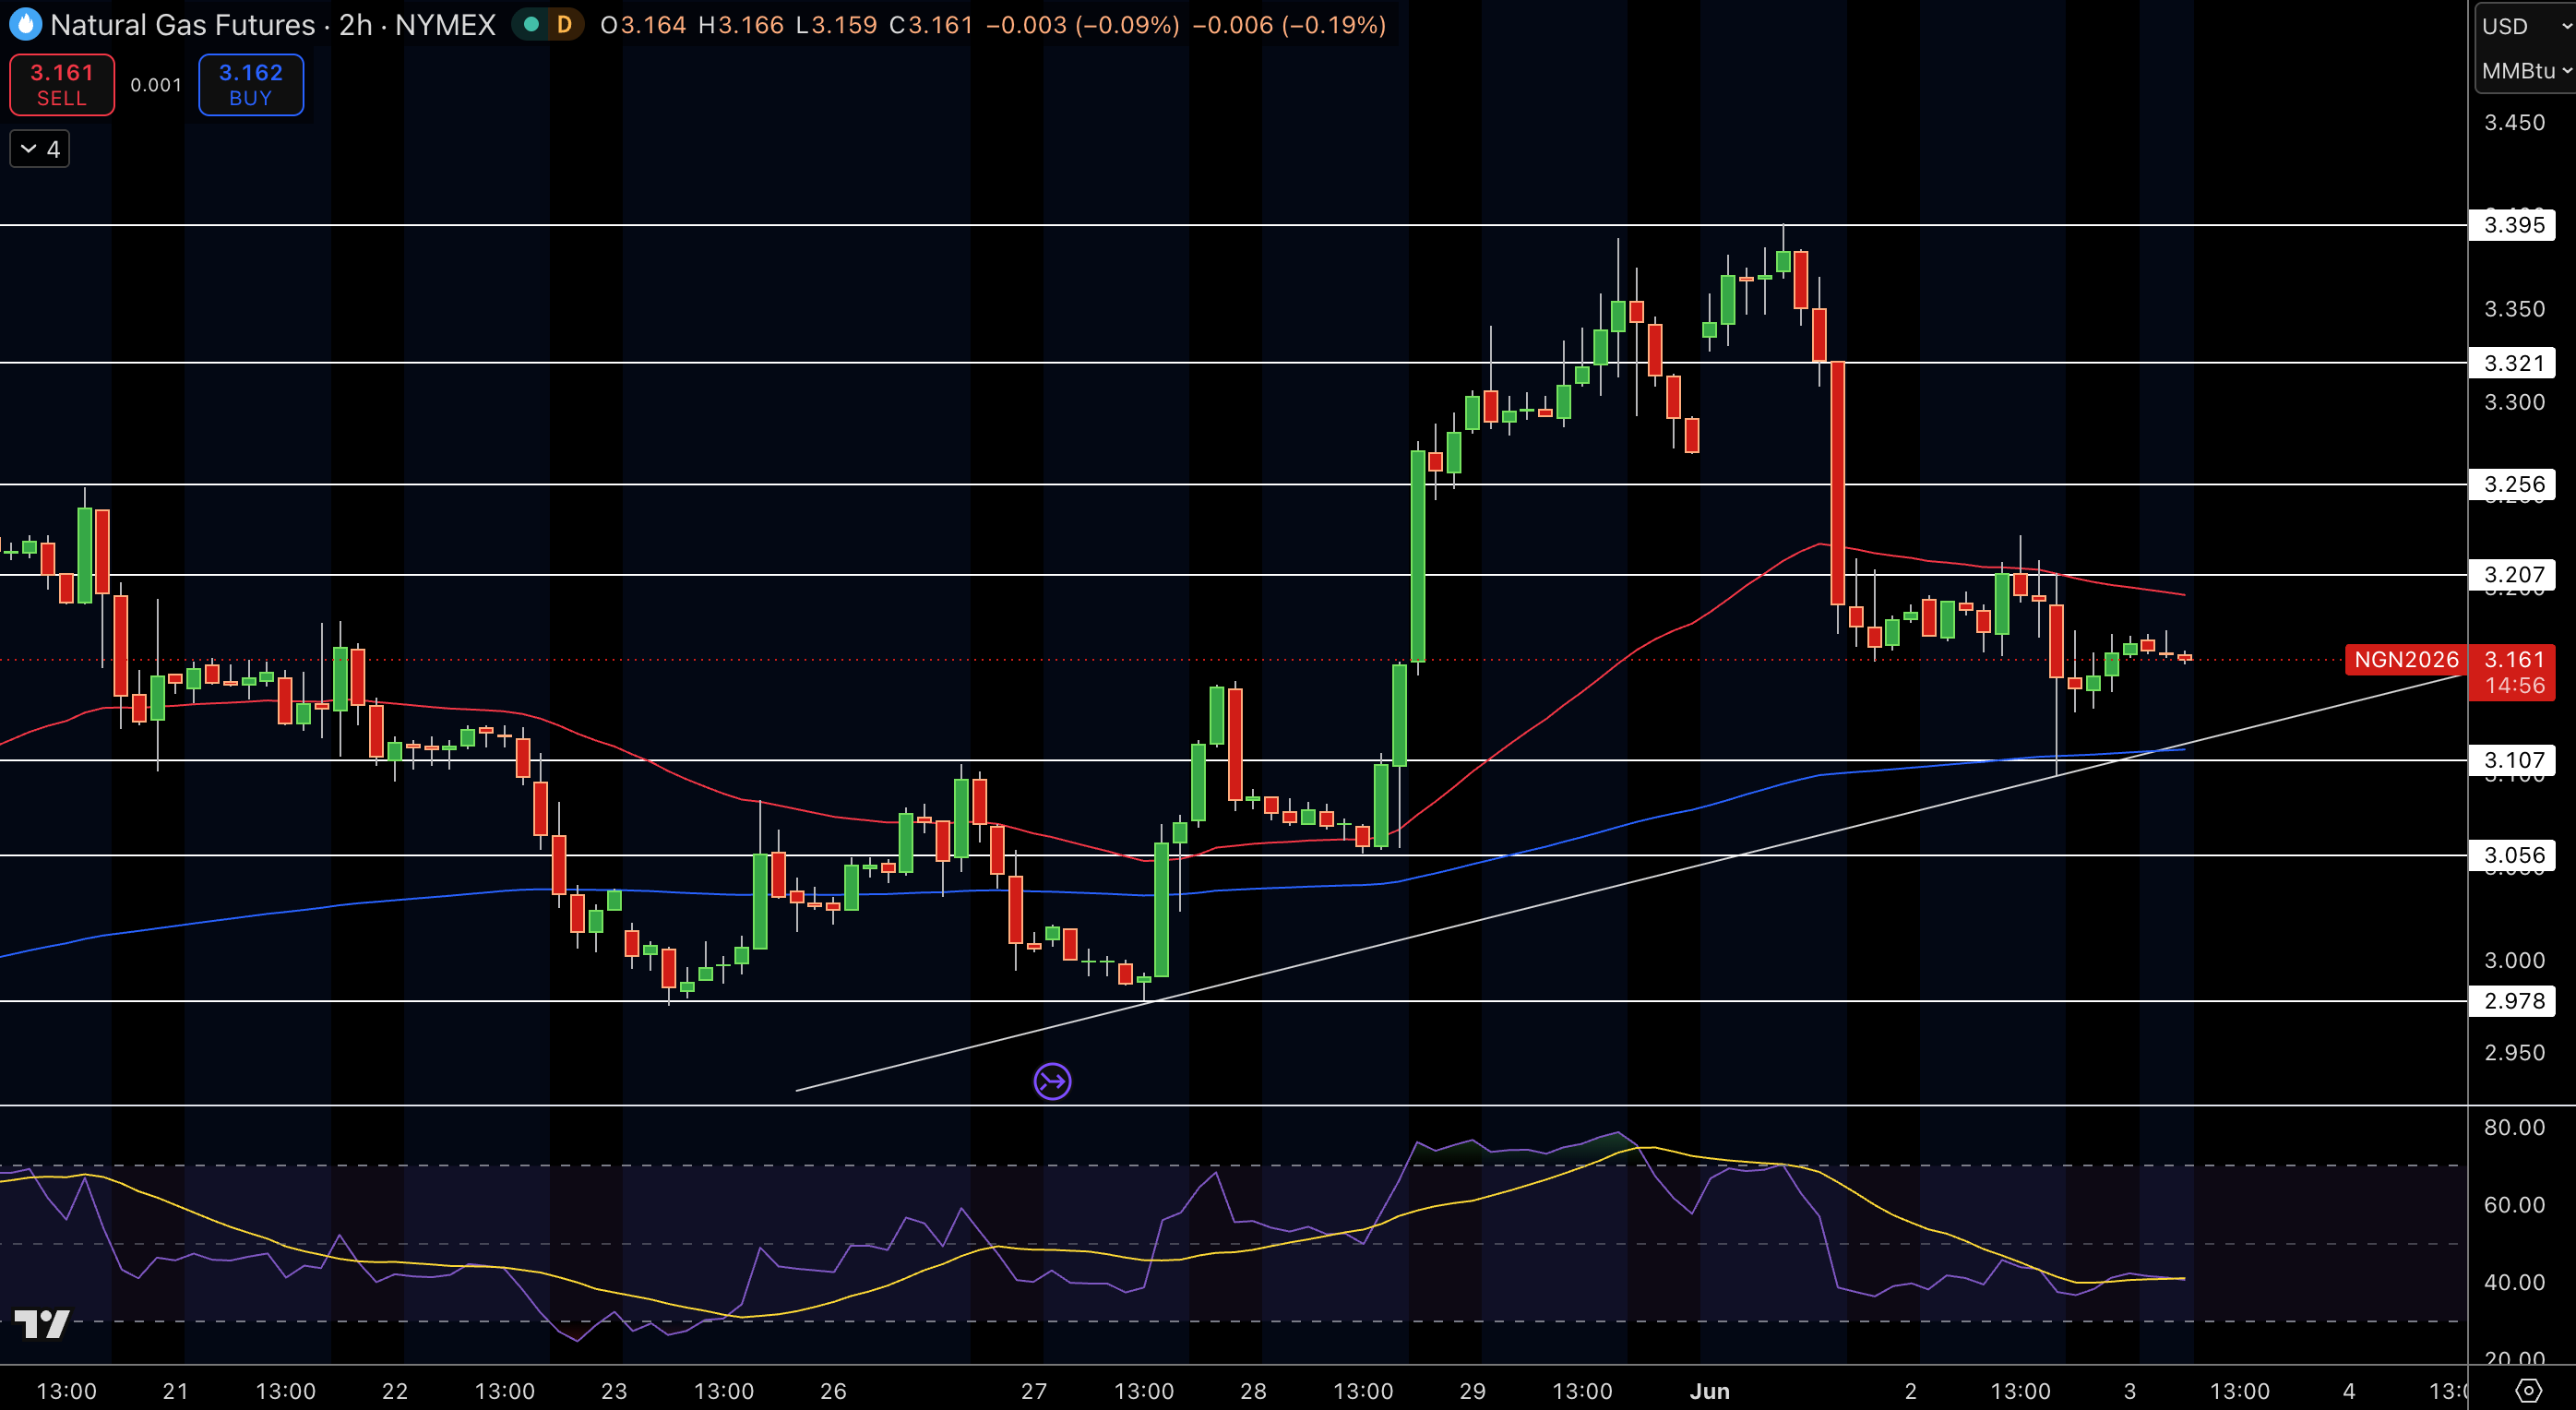The image size is (2576, 1410).
Task: Click the 40.00 RSI scale label
Action: click(x=2514, y=1282)
